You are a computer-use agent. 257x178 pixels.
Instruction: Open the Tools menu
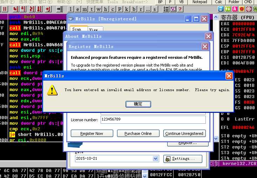(113, 2)
